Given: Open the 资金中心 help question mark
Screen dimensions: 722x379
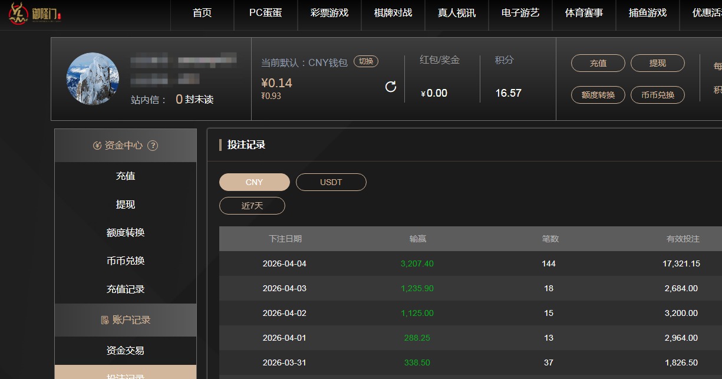Looking at the screenshot, I should [153, 145].
